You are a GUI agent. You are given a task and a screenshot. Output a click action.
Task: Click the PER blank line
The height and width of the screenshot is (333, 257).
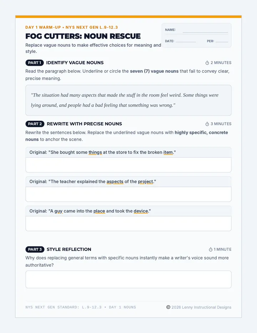point(222,41)
